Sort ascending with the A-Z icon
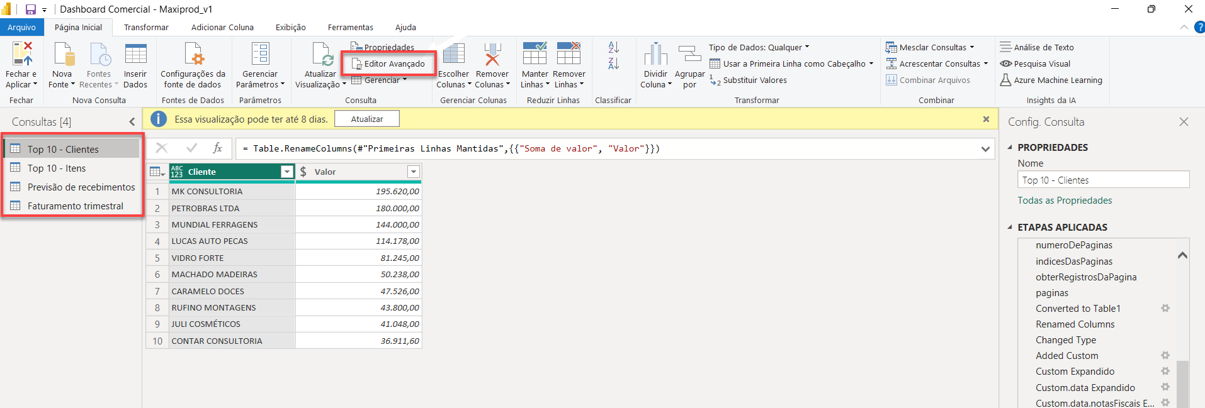This screenshot has width=1205, height=408. coord(613,47)
